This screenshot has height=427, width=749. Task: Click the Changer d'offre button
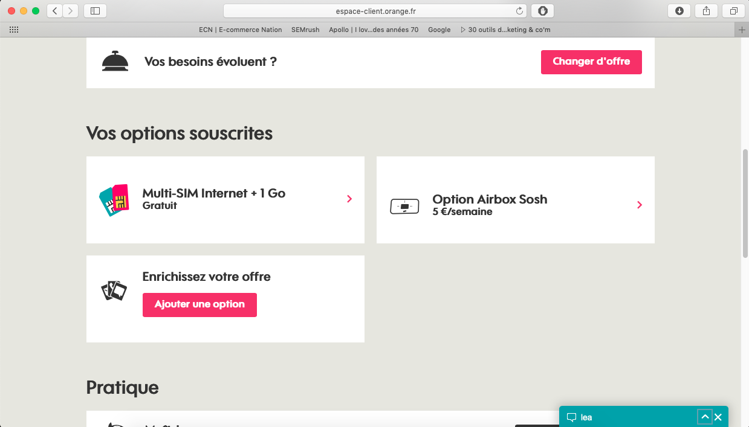click(591, 62)
